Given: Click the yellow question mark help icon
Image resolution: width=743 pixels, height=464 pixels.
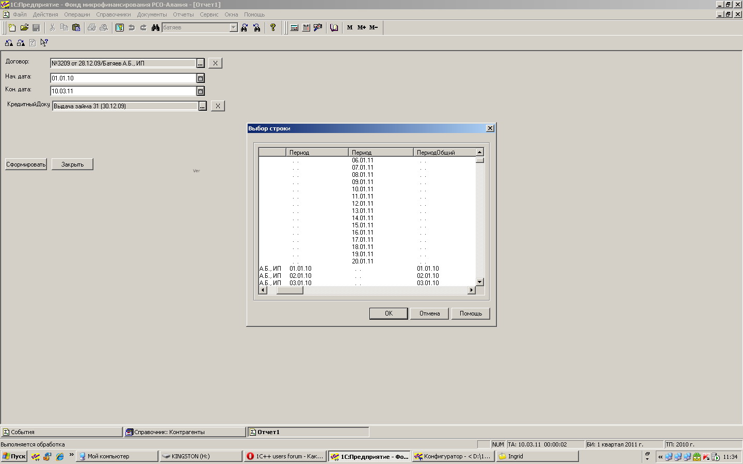Looking at the screenshot, I should [x=273, y=28].
